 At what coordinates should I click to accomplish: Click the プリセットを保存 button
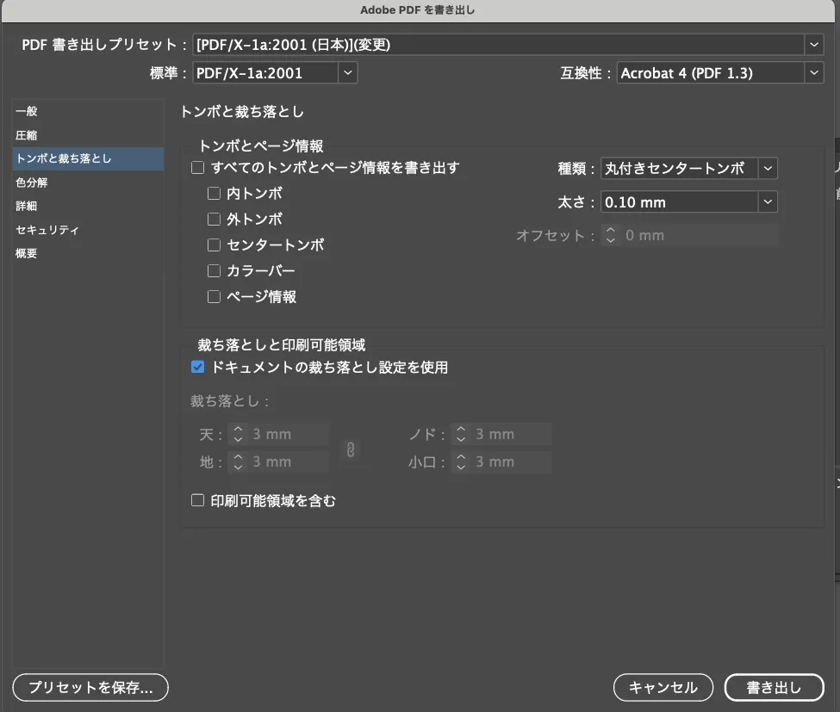tap(90, 687)
